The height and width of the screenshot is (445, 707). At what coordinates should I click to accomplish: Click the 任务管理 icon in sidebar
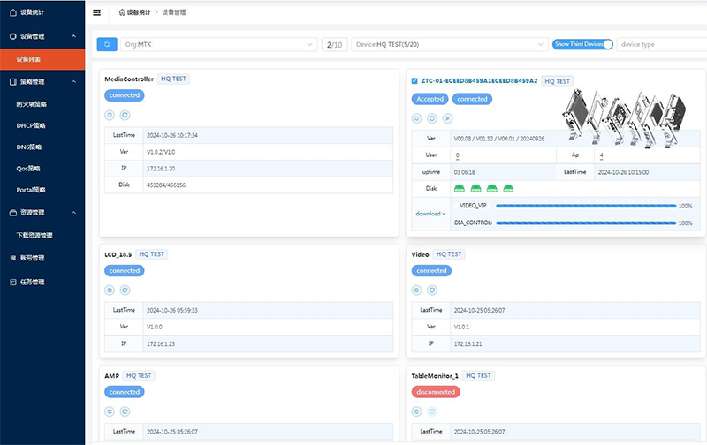pos(13,282)
